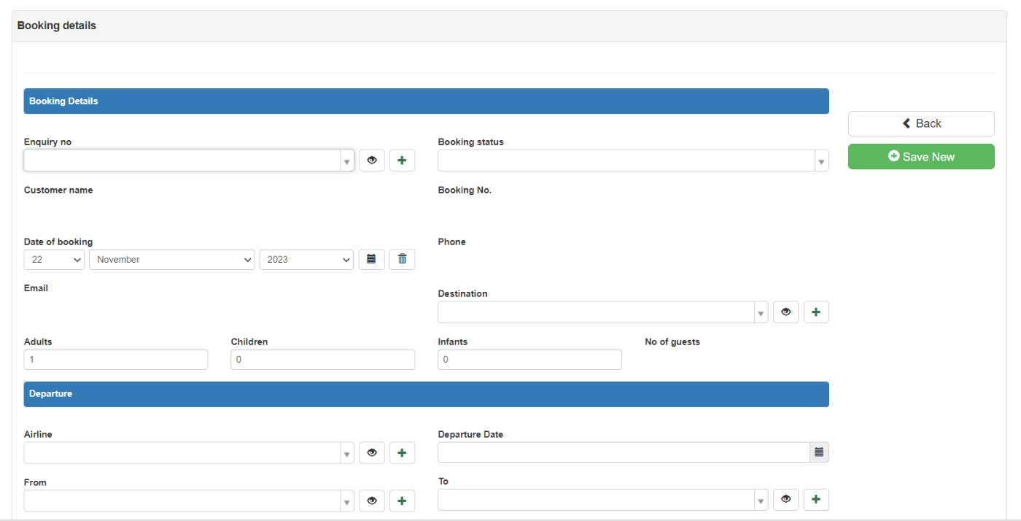Click the Phone label
This screenshot has width=1021, height=521.
click(x=451, y=242)
